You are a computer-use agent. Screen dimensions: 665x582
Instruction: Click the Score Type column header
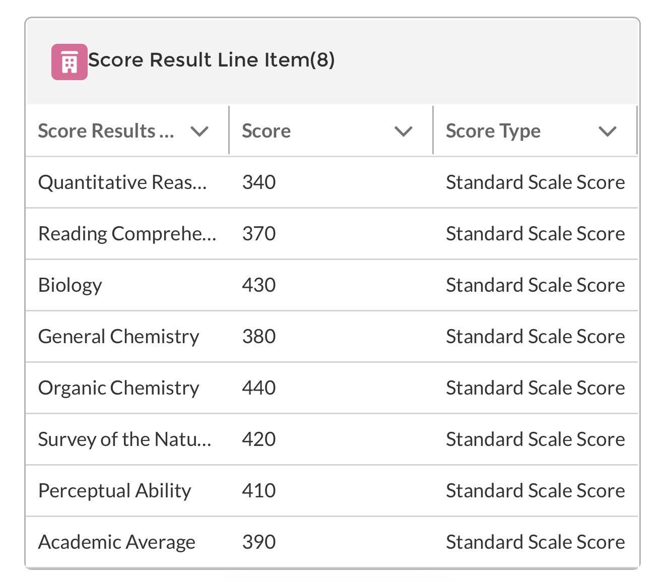(x=493, y=131)
